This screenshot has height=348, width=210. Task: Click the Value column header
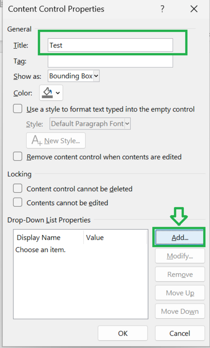pos(115,238)
